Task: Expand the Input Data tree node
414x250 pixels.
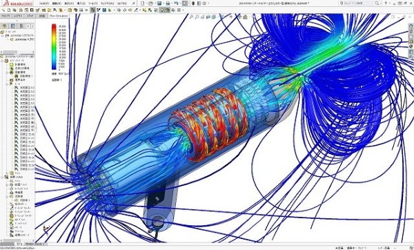Action: [x=2, y=61]
